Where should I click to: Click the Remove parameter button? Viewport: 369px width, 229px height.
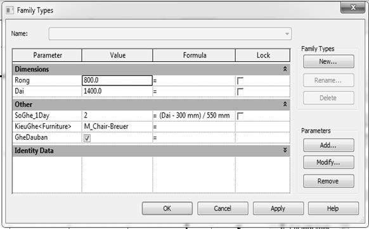(328, 181)
